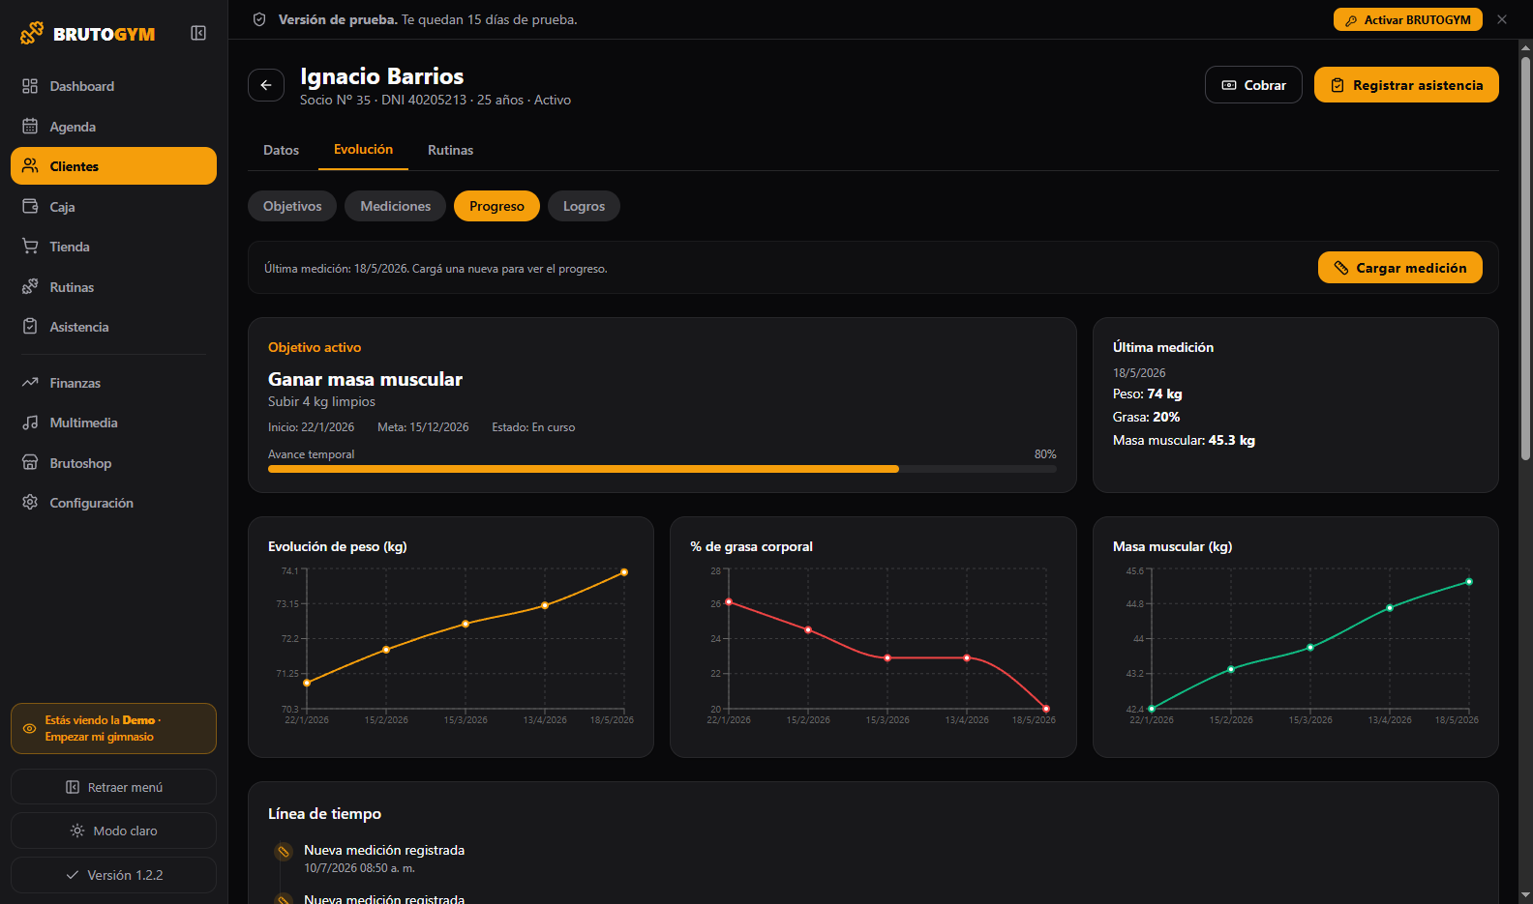Screen dimensions: 1533x904
Task: Click the back arrow next to Ignacio Barrios
Action: point(266,85)
